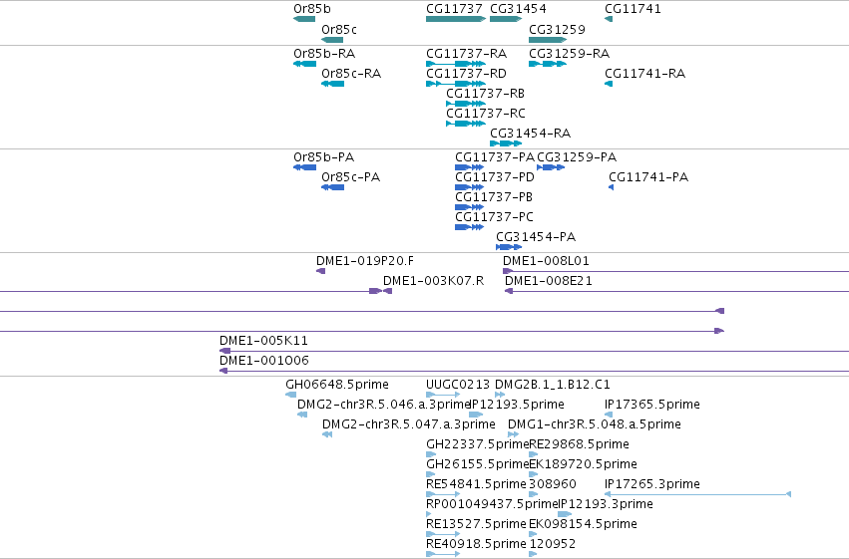
Task: Click the RP001049437.5prime EST label
Action: pyautogui.click(x=492, y=505)
